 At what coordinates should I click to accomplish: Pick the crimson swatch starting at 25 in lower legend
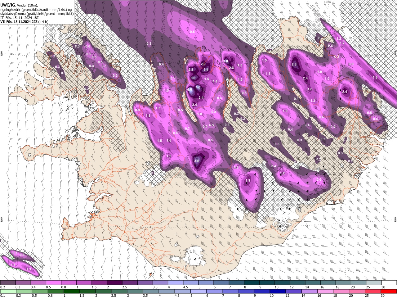pyautogui.click(x=372, y=291)
